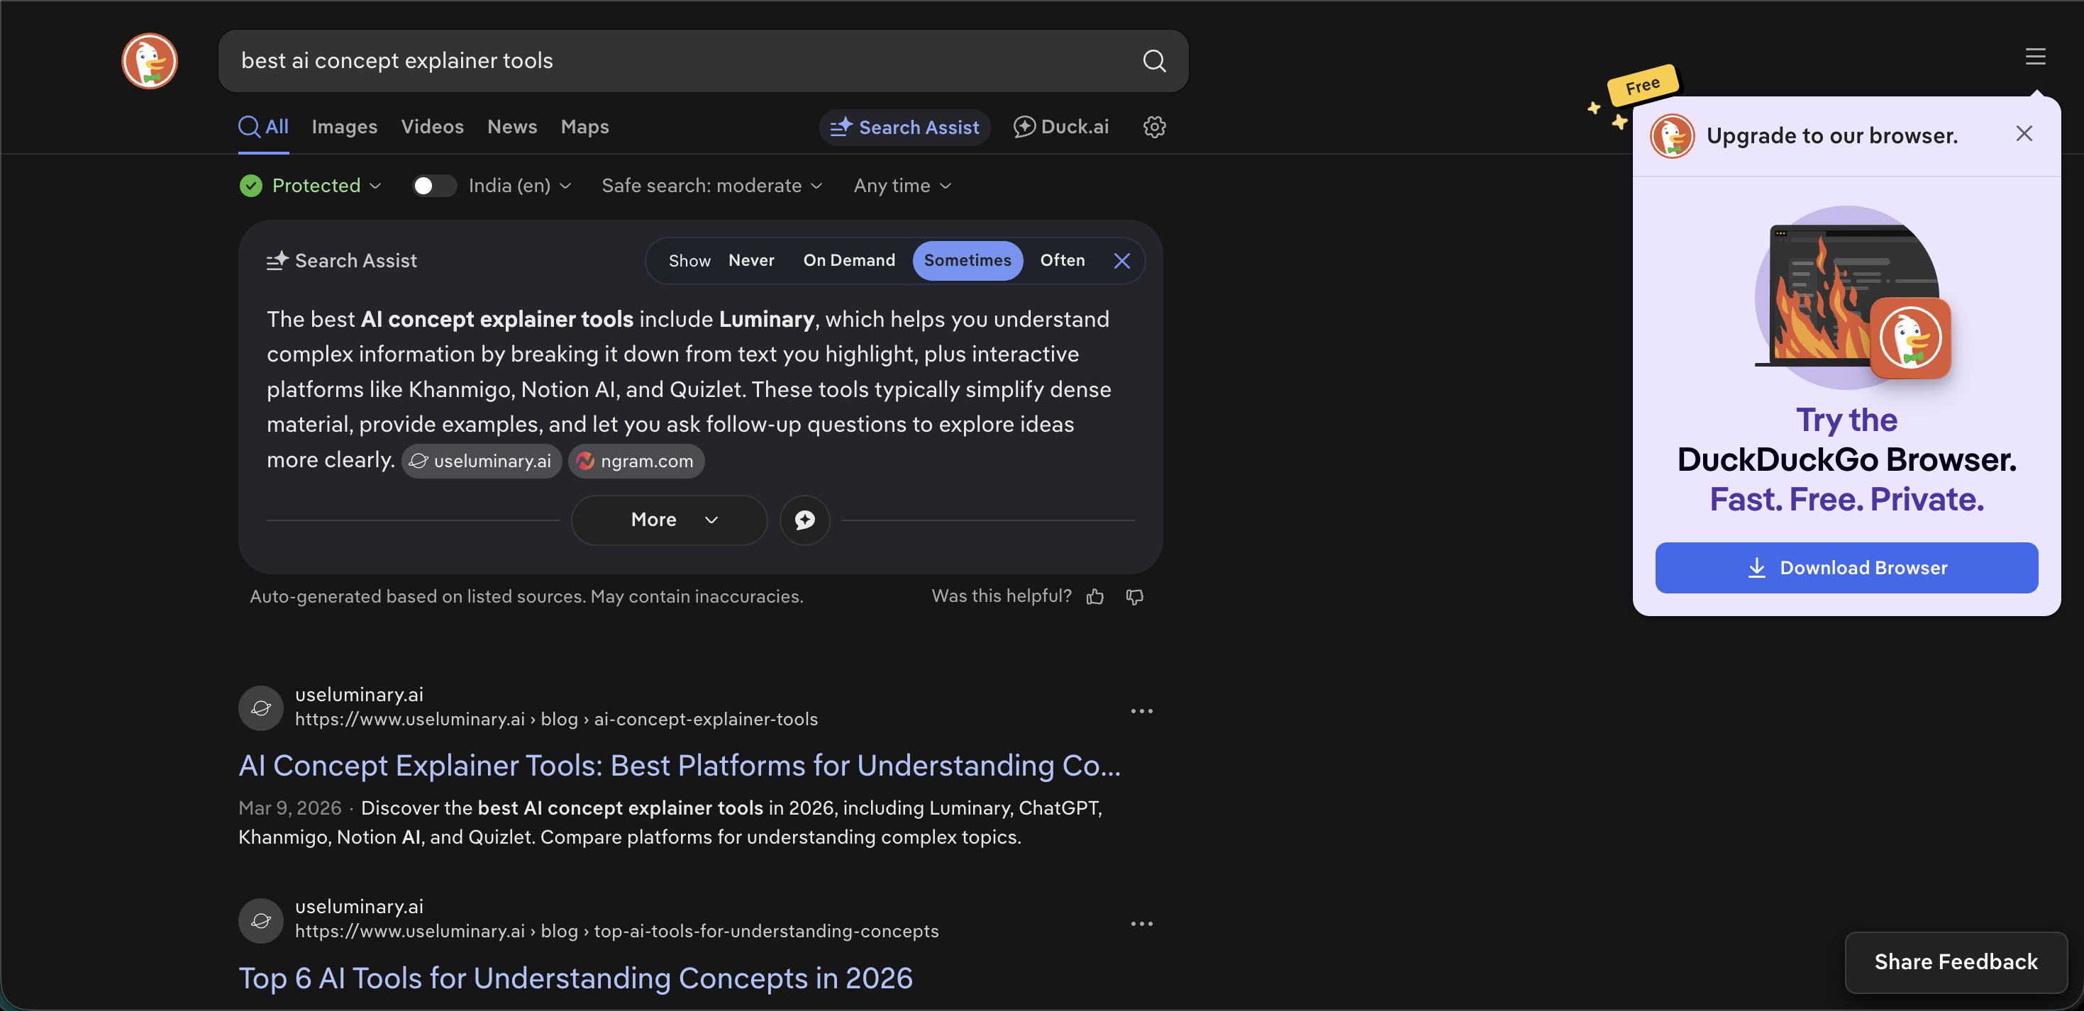Image resolution: width=2084 pixels, height=1011 pixels.
Task: Click the DuckDuckGo logo home icon
Action: [x=150, y=61]
